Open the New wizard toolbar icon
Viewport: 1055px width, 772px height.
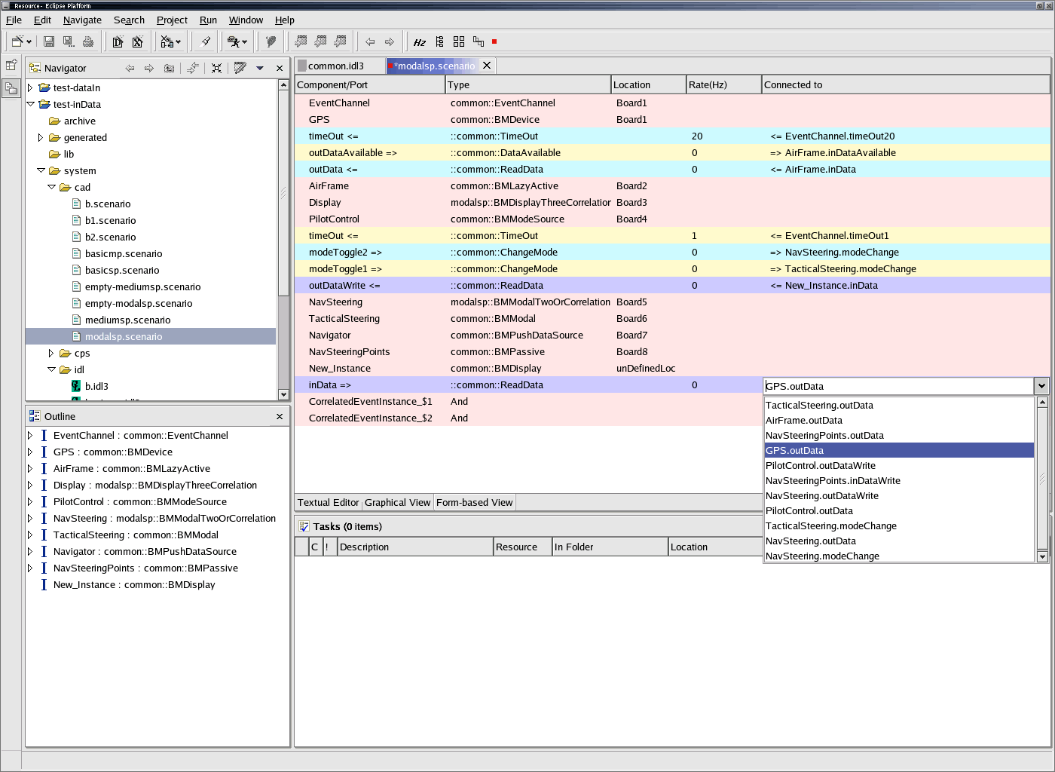[x=18, y=41]
